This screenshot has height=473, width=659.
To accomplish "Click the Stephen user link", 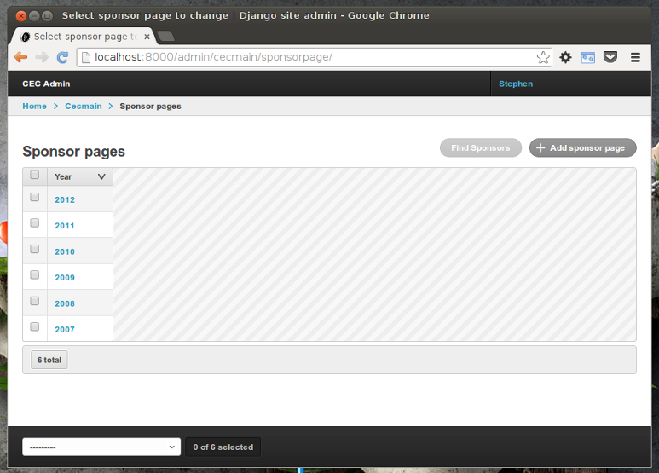I will click(516, 84).
